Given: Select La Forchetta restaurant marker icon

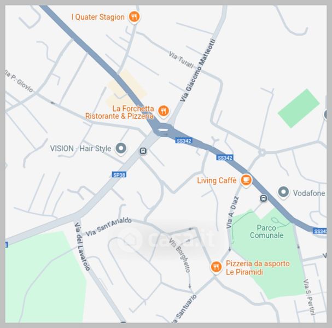Looking at the screenshot, I should coord(164,111).
